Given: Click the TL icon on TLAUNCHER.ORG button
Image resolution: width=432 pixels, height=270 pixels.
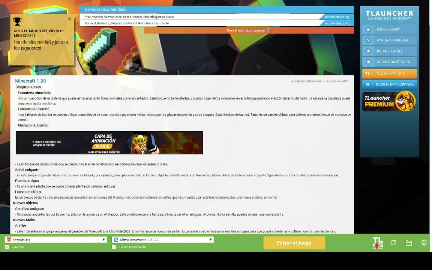Looking at the screenshot, I should [x=367, y=74].
